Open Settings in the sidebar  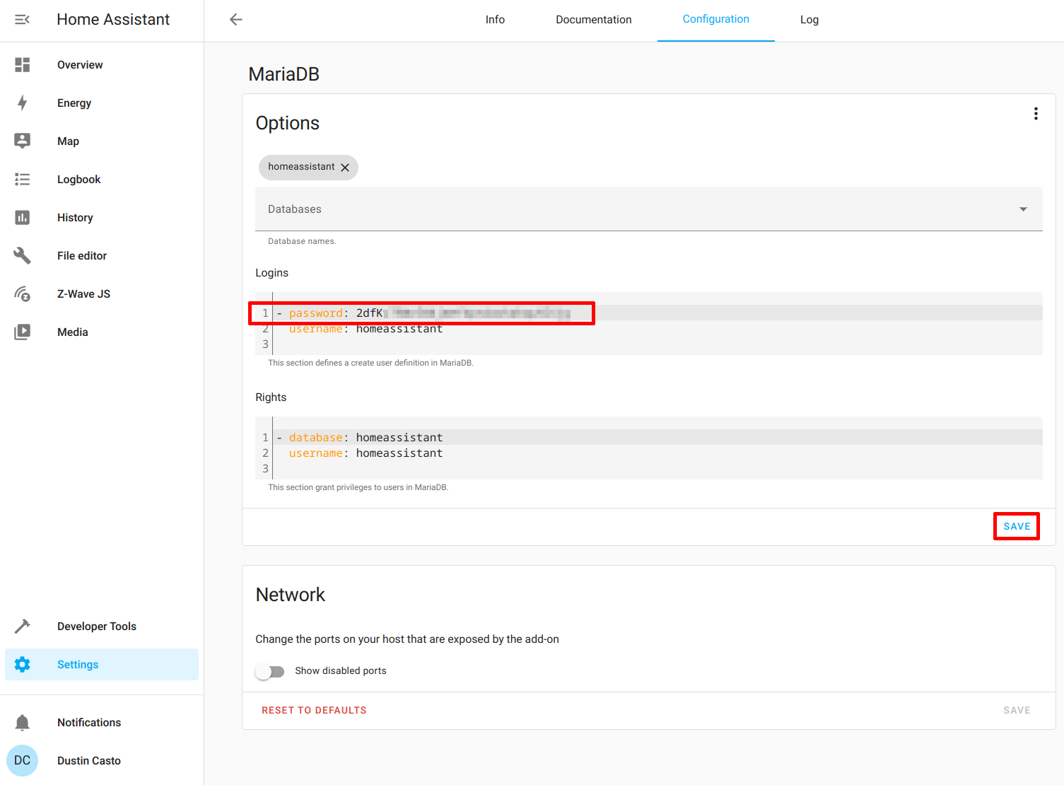coord(102,664)
